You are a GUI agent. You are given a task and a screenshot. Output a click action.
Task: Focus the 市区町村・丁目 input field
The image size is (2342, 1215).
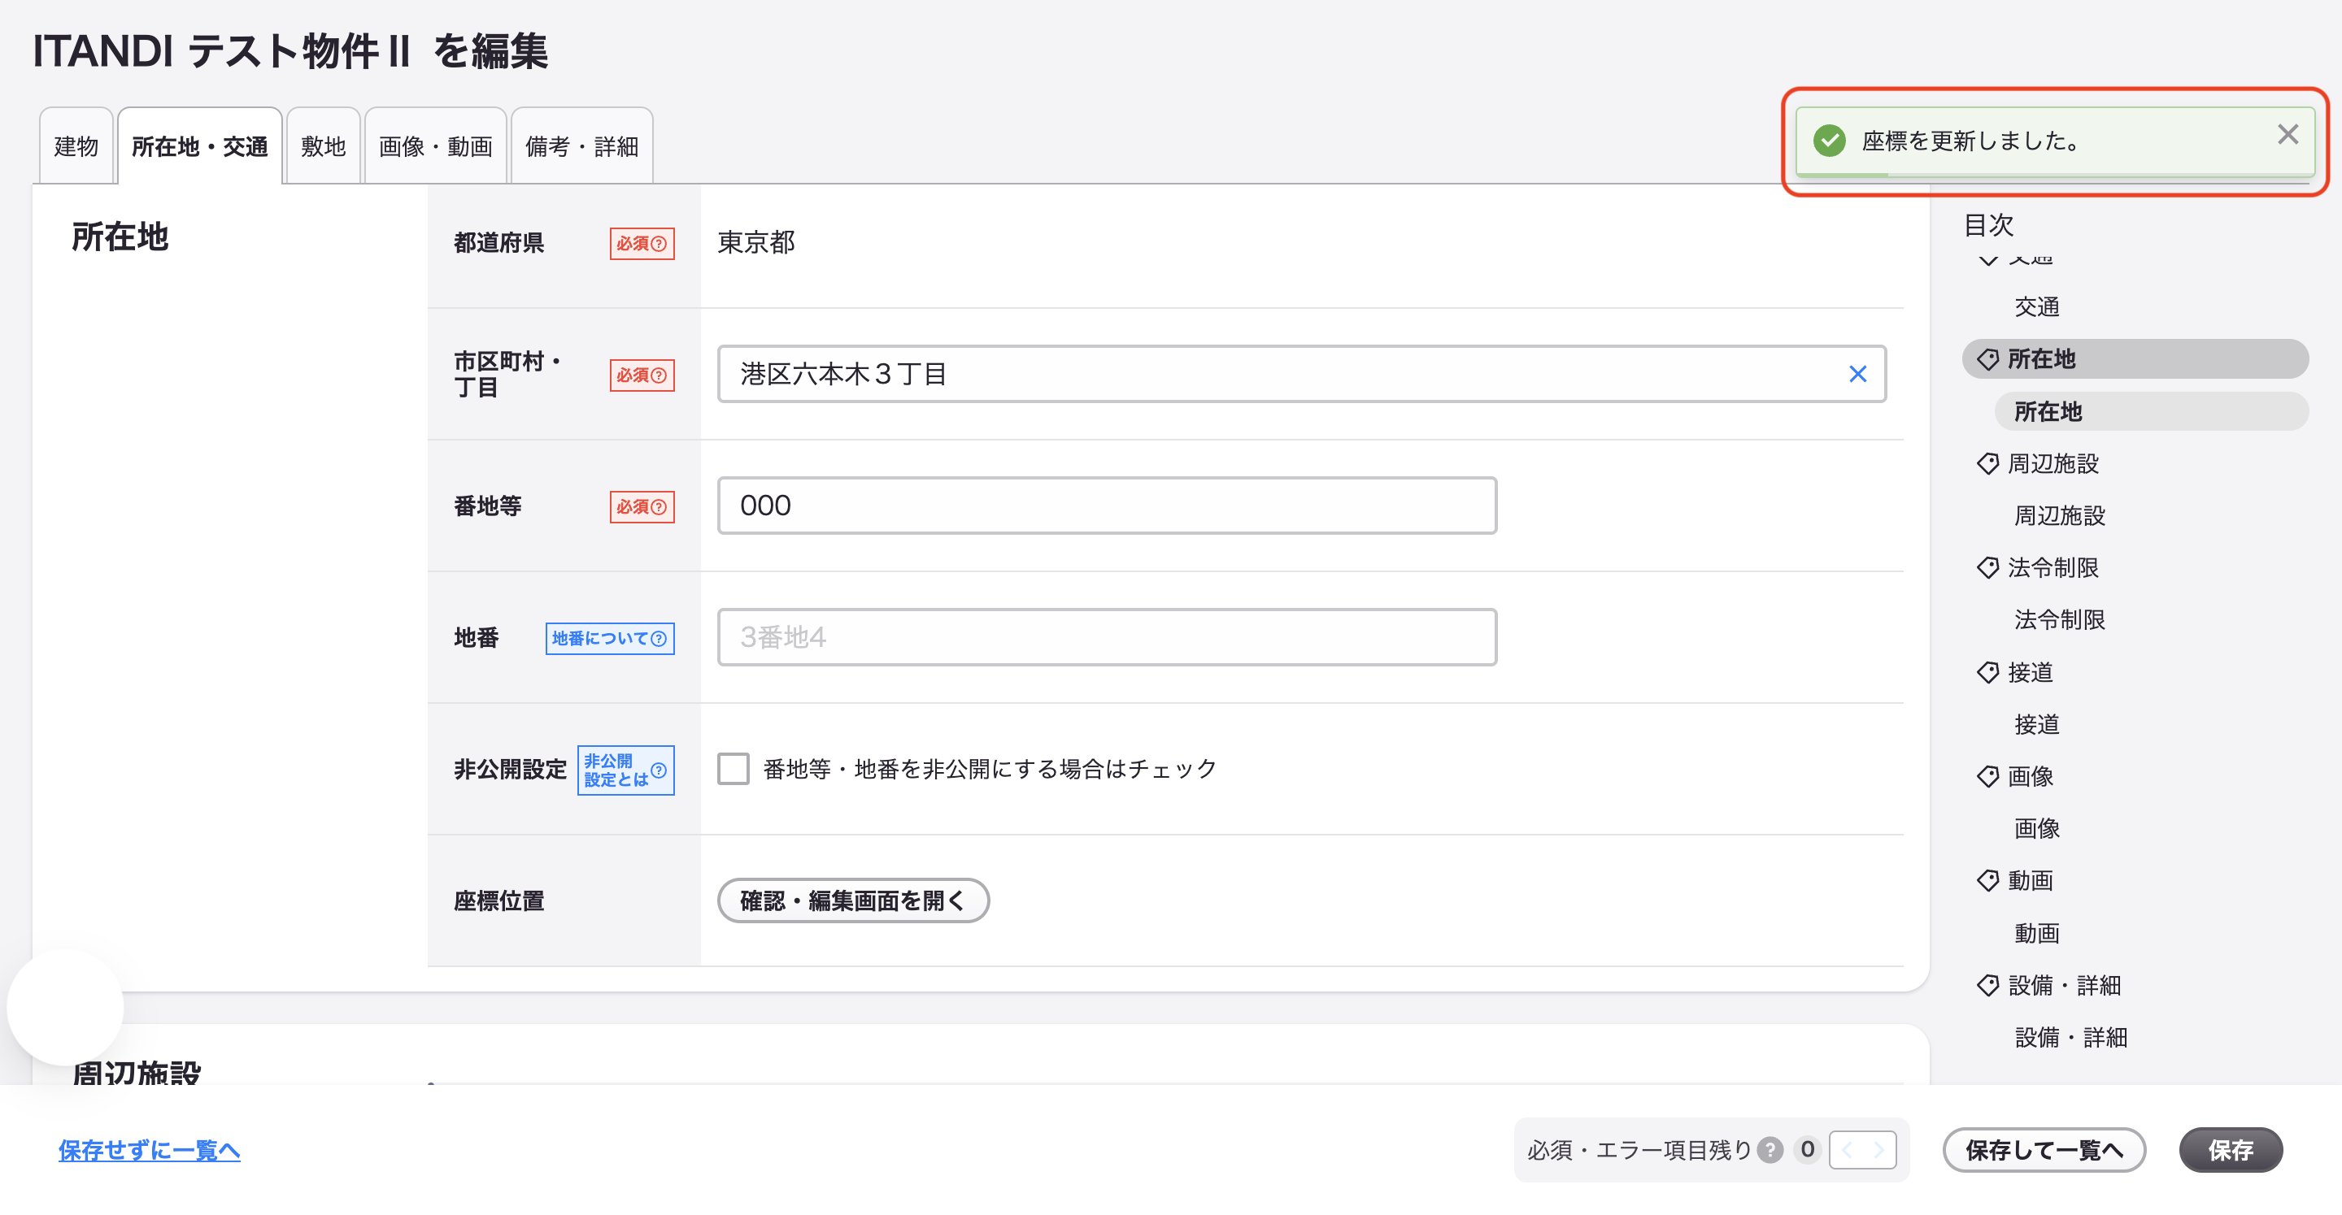[x=1301, y=374]
